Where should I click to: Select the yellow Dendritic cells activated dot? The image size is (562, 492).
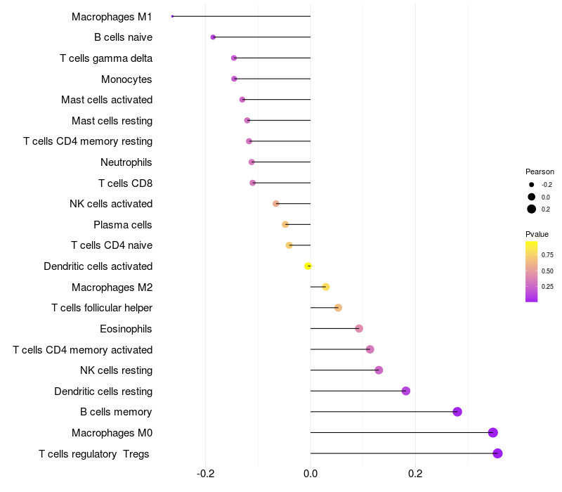click(308, 266)
